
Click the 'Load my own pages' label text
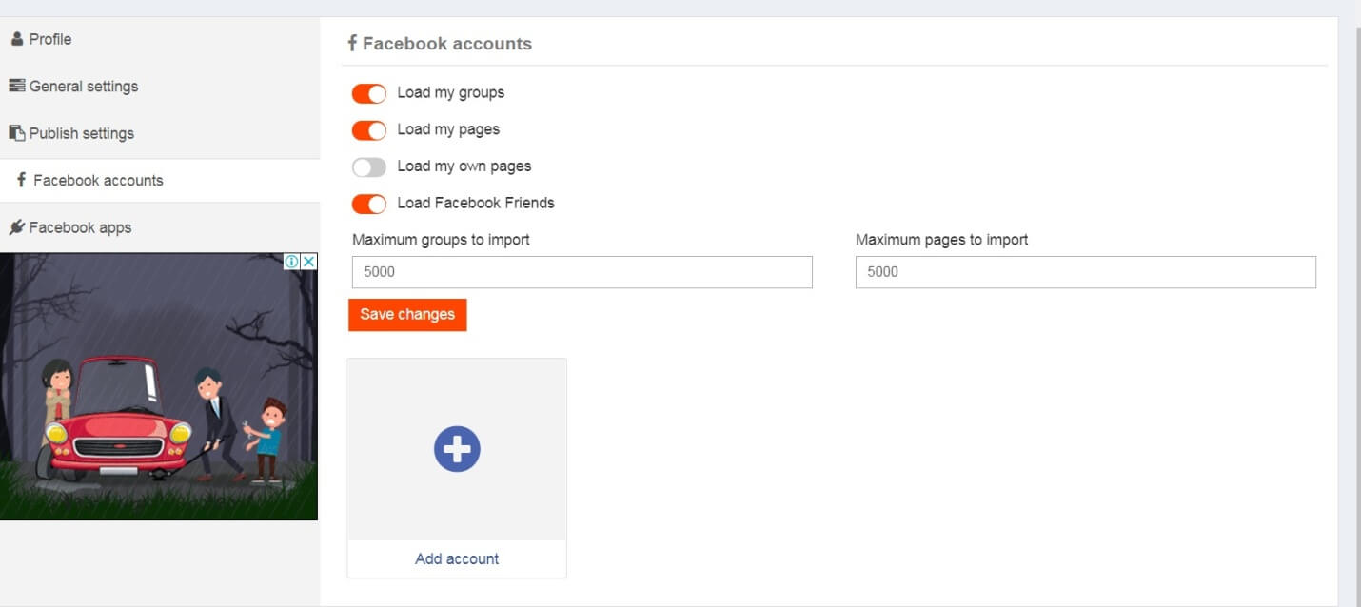(464, 166)
